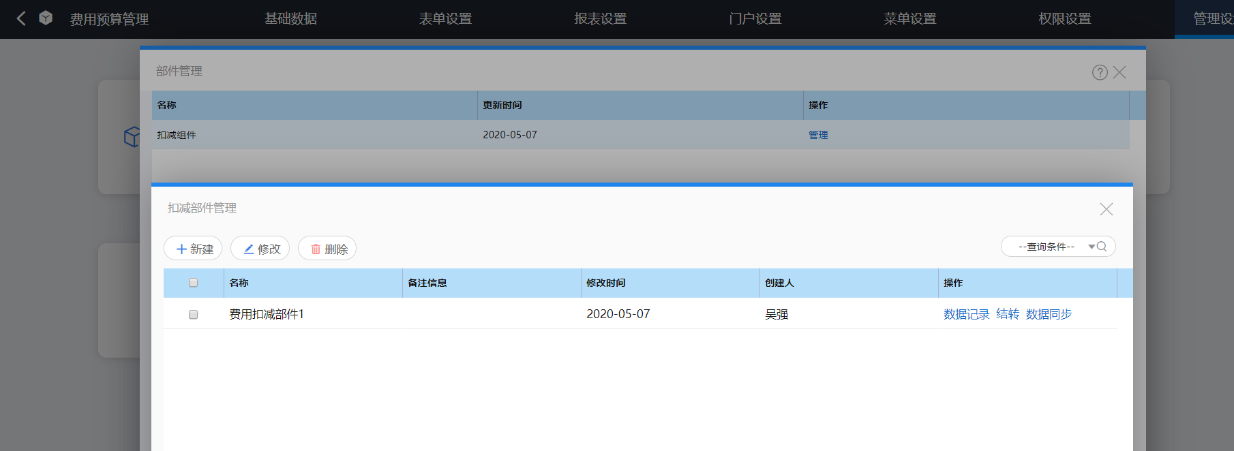This screenshot has height=451, width=1234.
Task: Click 管理 link for 扣减组件
Action: click(818, 135)
